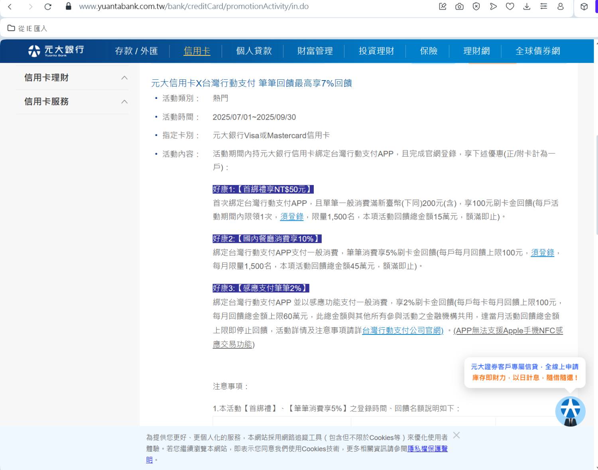This screenshot has height=470, width=598.
Task: Open the 信用卡 menu item
Action: pos(197,51)
